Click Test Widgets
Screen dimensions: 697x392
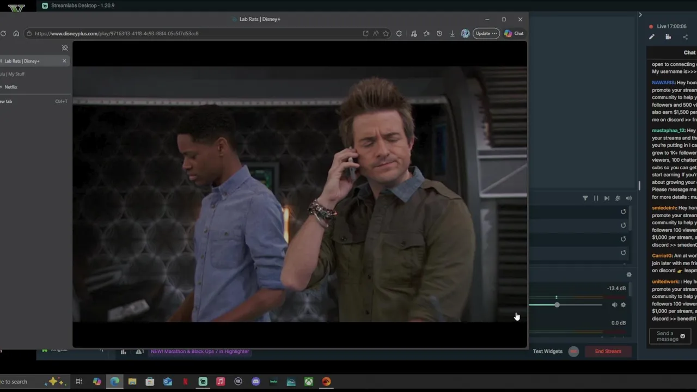coord(547,351)
